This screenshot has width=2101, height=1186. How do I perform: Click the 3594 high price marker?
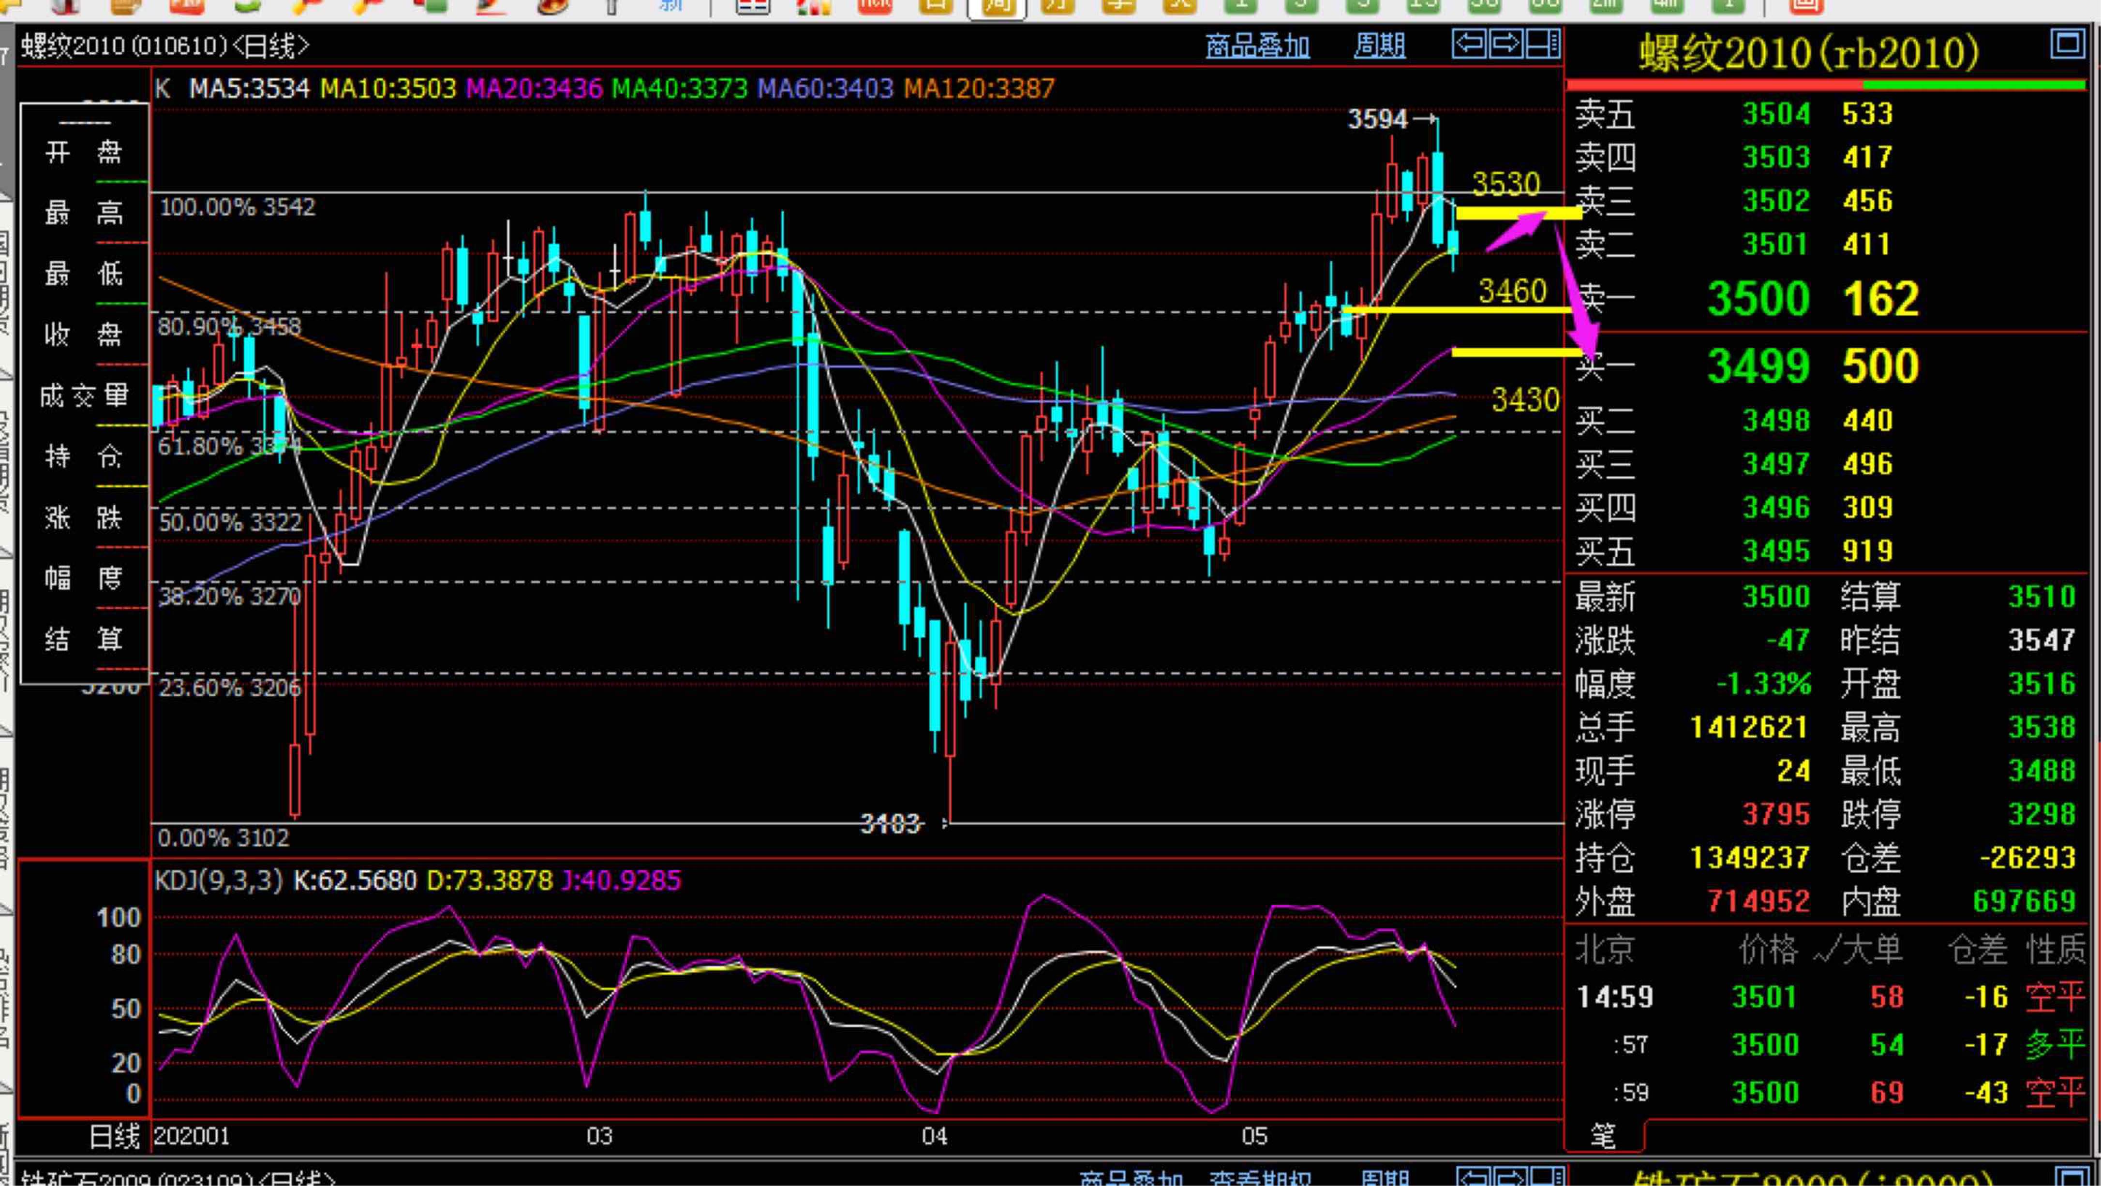tap(1378, 120)
